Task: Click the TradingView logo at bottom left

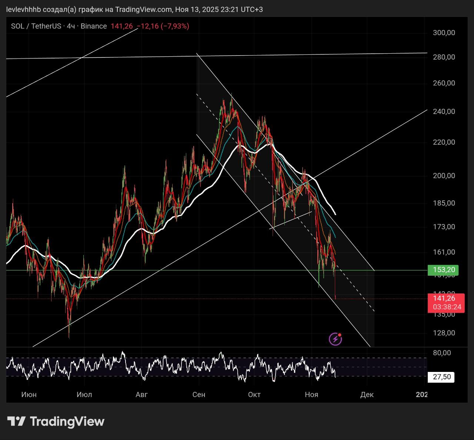Action: tap(56, 421)
